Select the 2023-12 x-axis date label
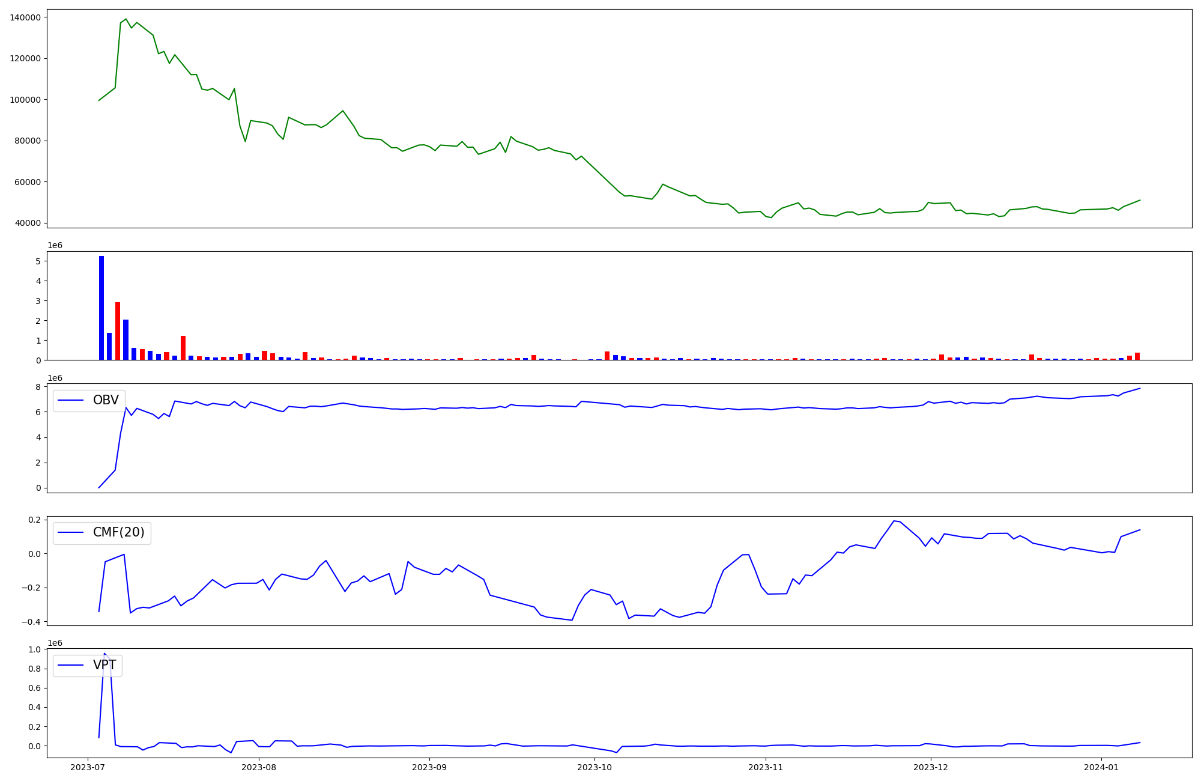The height and width of the screenshot is (781, 1201). 931,767
